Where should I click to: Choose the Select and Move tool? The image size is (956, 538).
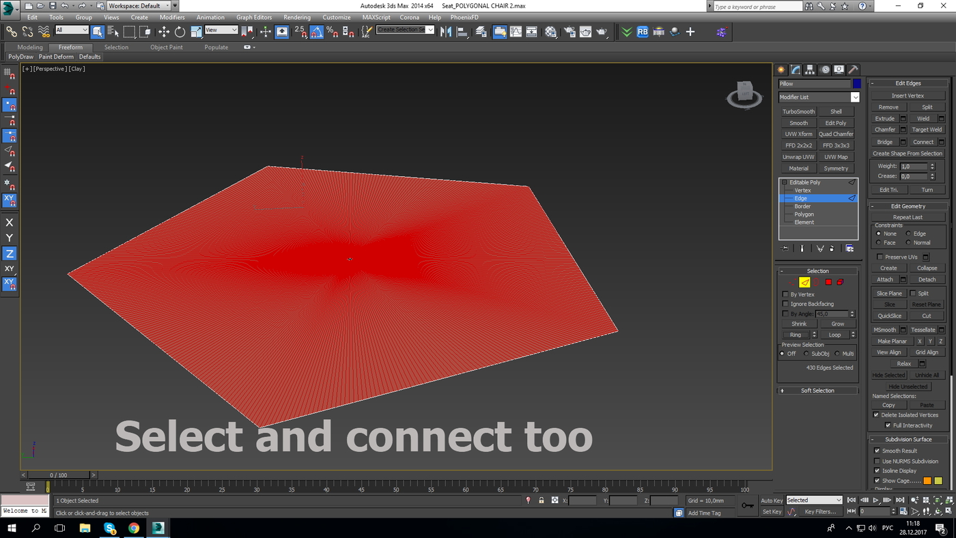point(164,31)
